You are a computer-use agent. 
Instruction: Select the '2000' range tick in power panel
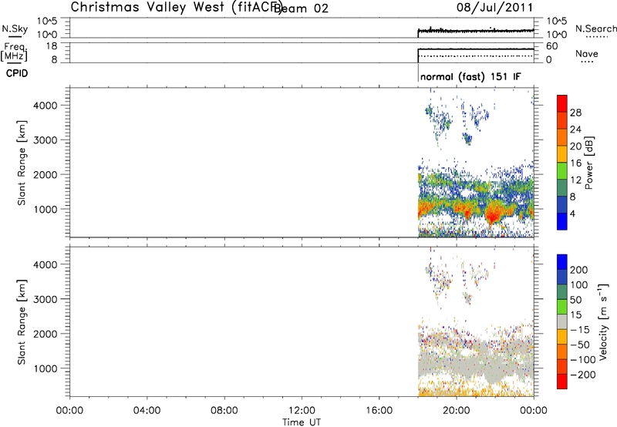point(46,174)
